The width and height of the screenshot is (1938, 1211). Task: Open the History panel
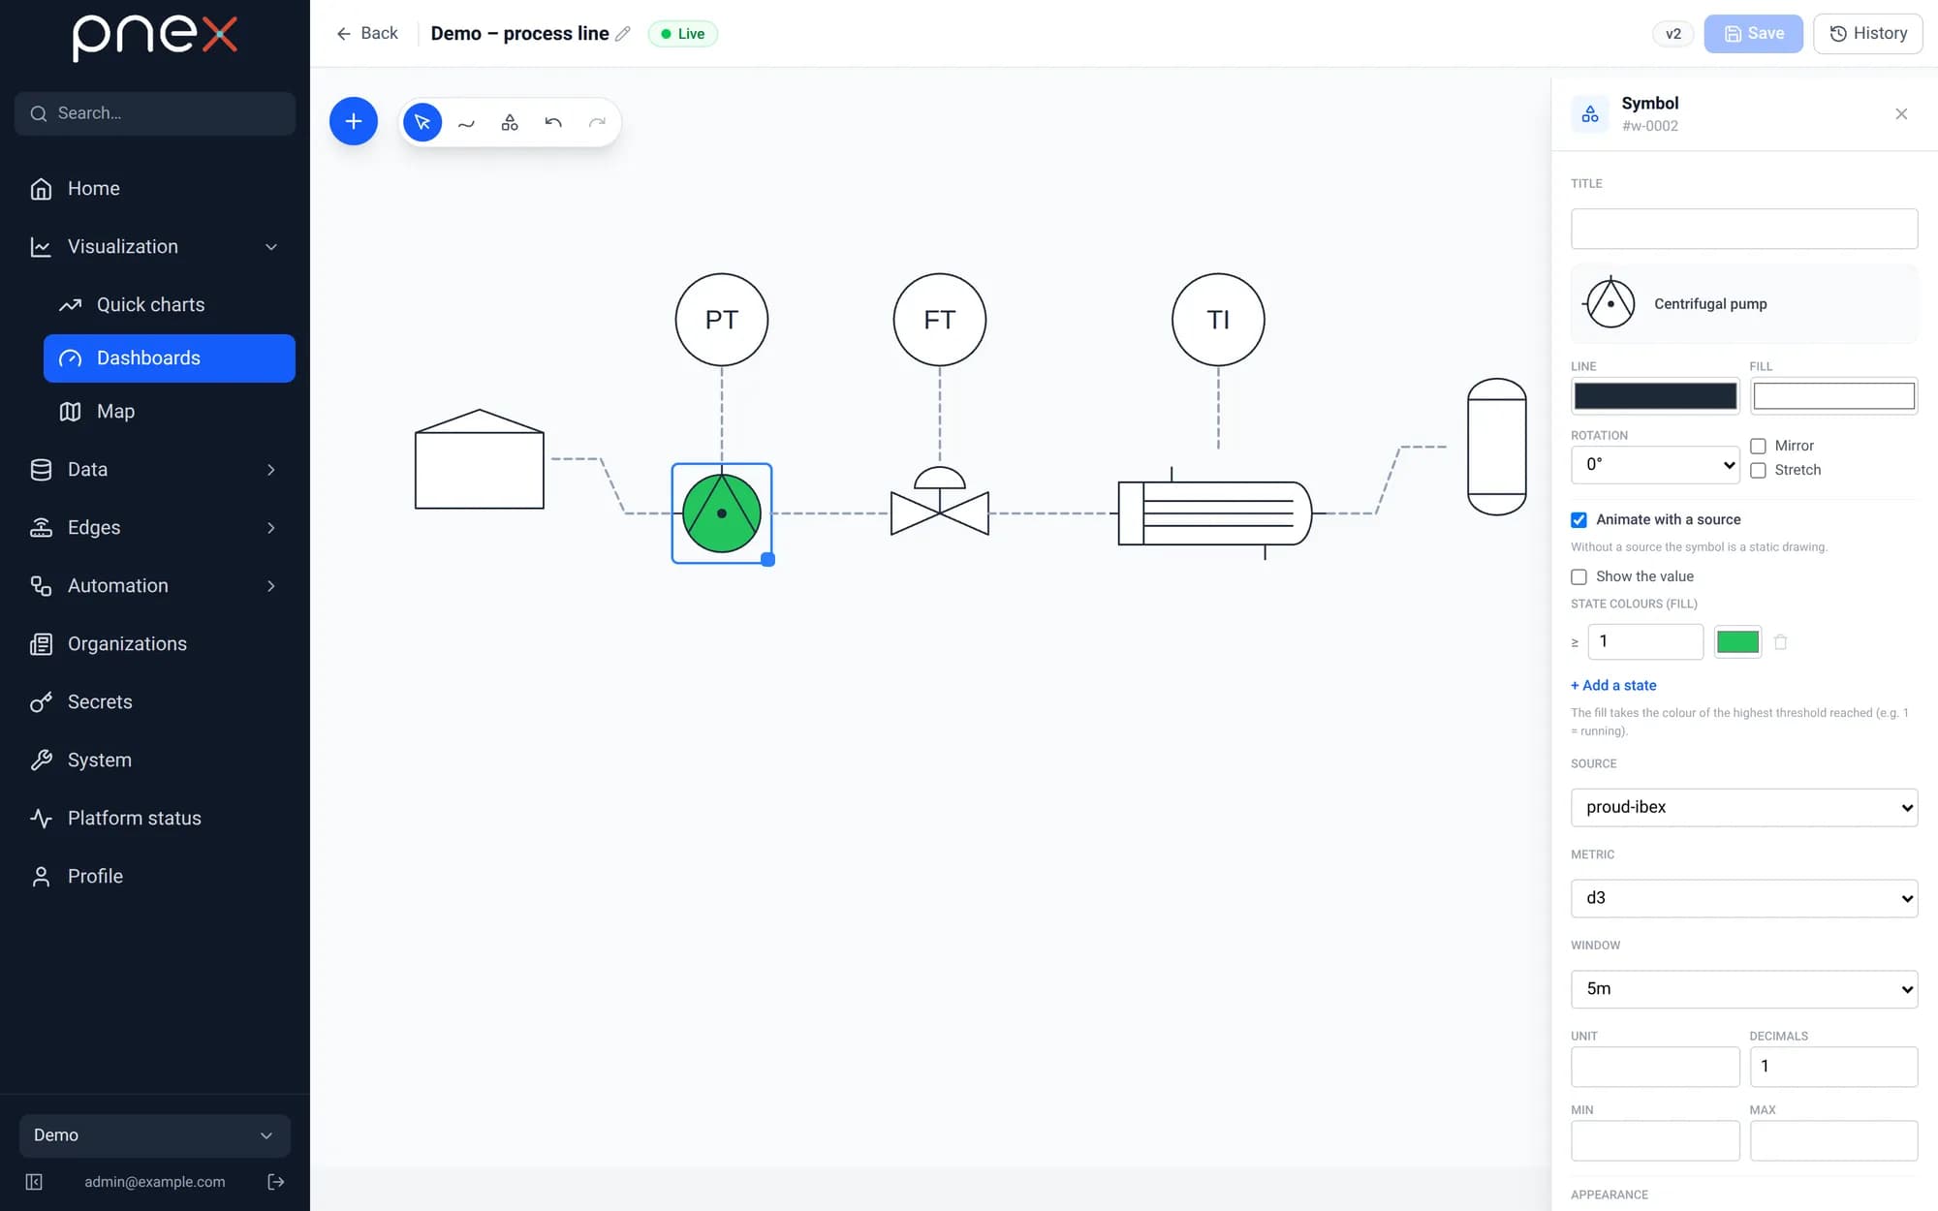(1867, 34)
